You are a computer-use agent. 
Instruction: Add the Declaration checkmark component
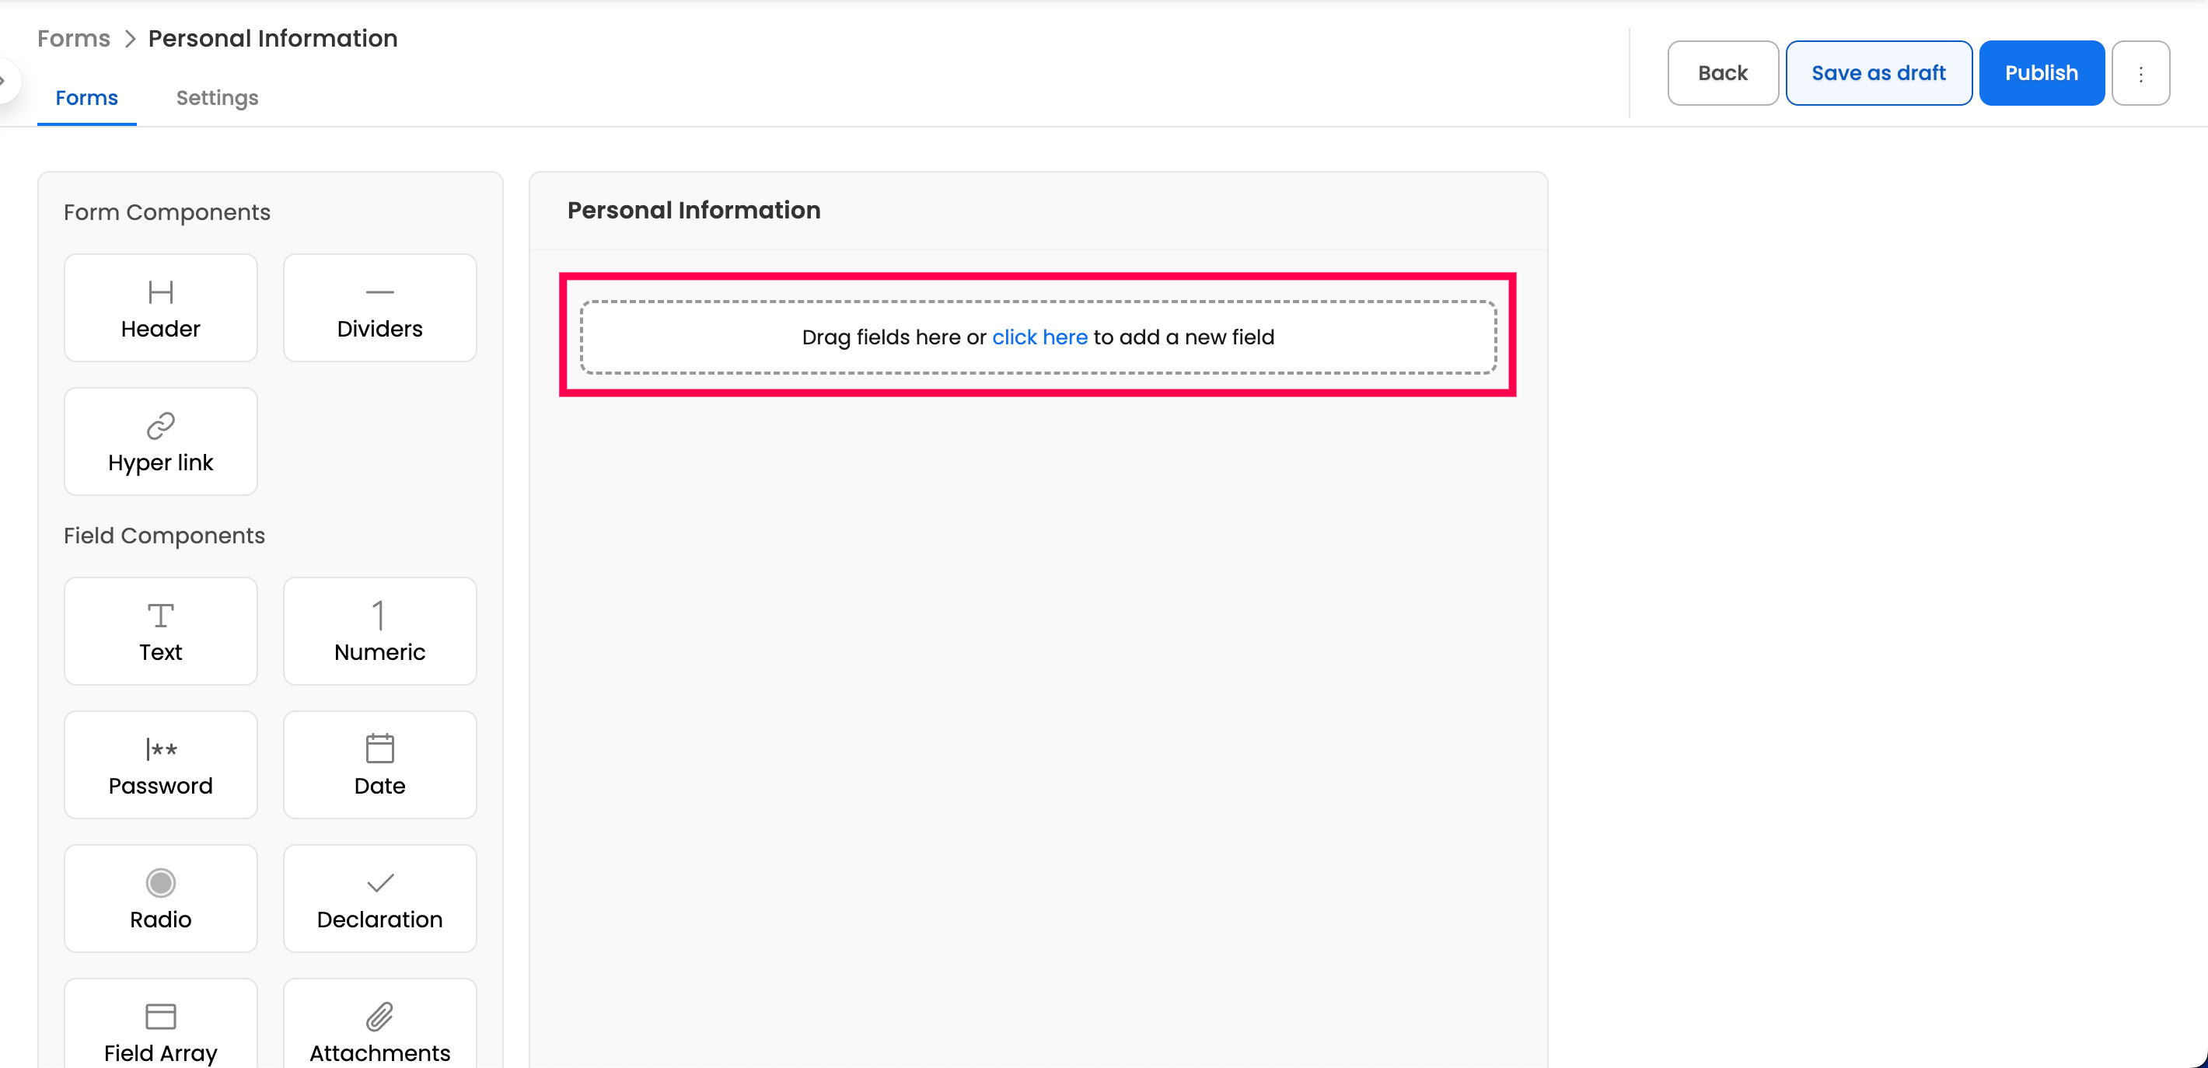379,899
